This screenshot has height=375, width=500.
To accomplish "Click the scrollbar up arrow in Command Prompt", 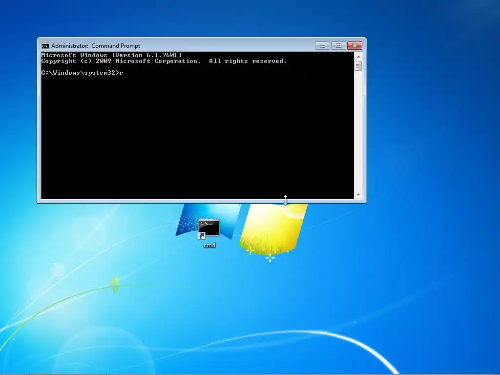I will 358,57.
